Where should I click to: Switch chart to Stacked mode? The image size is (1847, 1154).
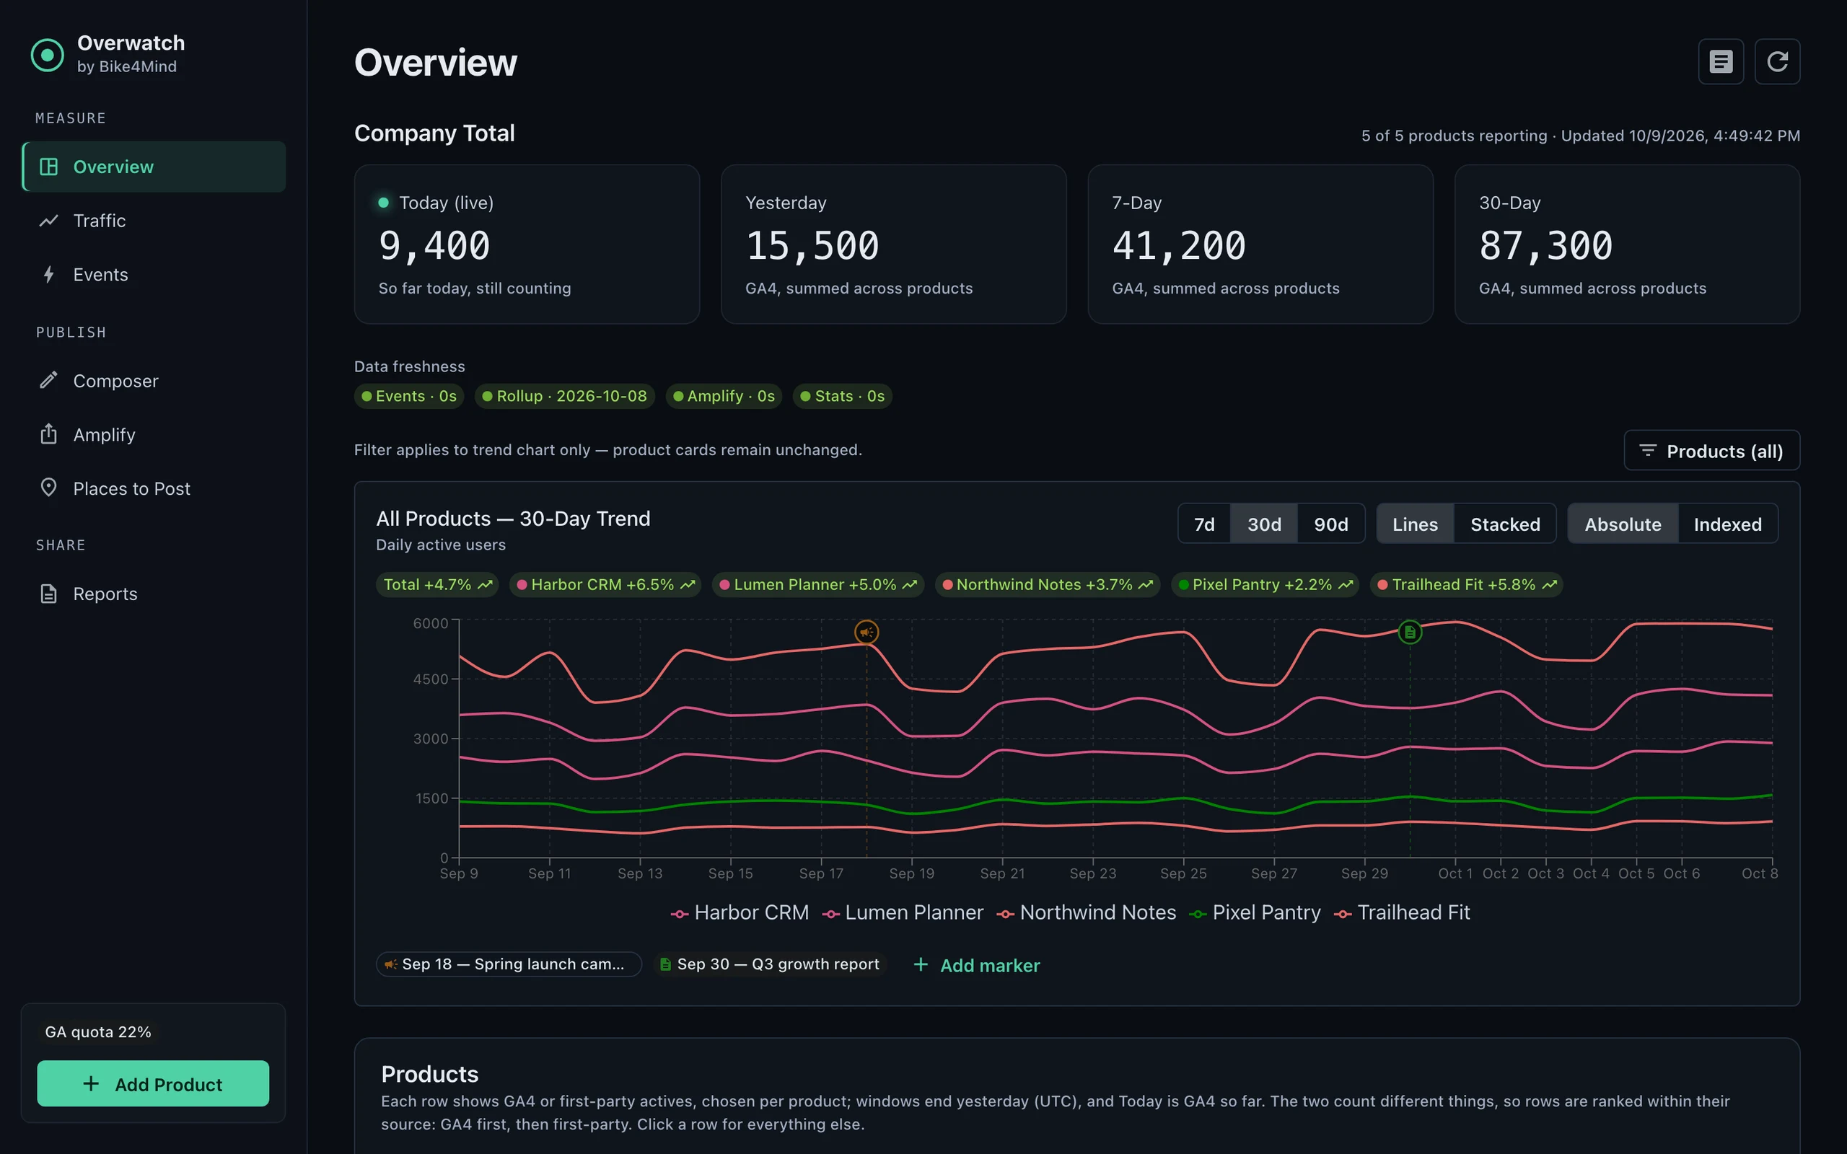click(1505, 524)
